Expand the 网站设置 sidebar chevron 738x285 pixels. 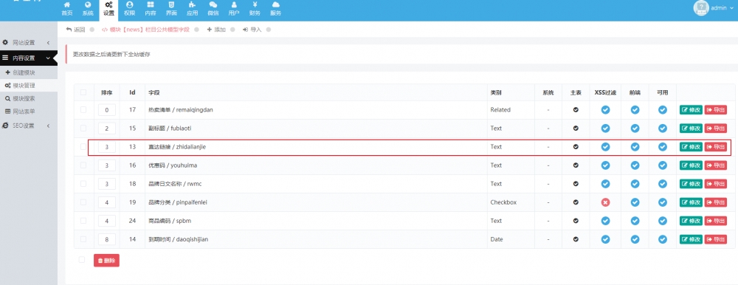click(49, 43)
